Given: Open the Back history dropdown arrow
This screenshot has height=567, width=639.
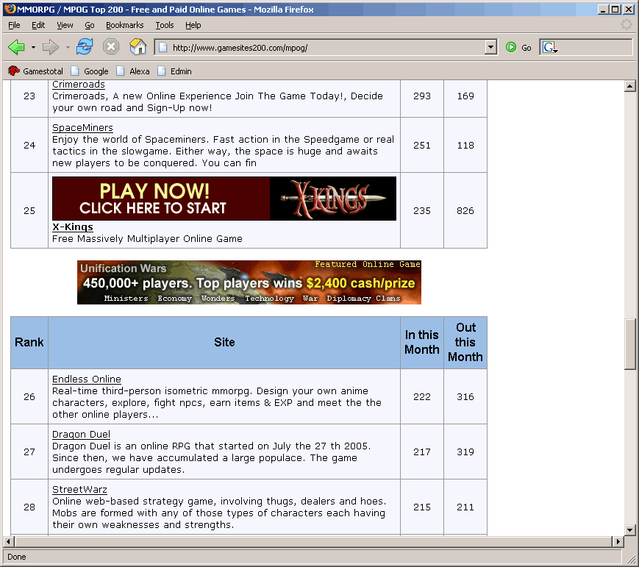Looking at the screenshot, I should 33,48.
